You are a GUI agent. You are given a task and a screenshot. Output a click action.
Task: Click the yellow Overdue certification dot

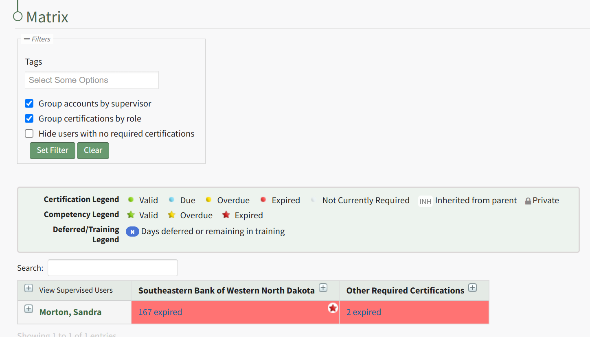(x=208, y=200)
